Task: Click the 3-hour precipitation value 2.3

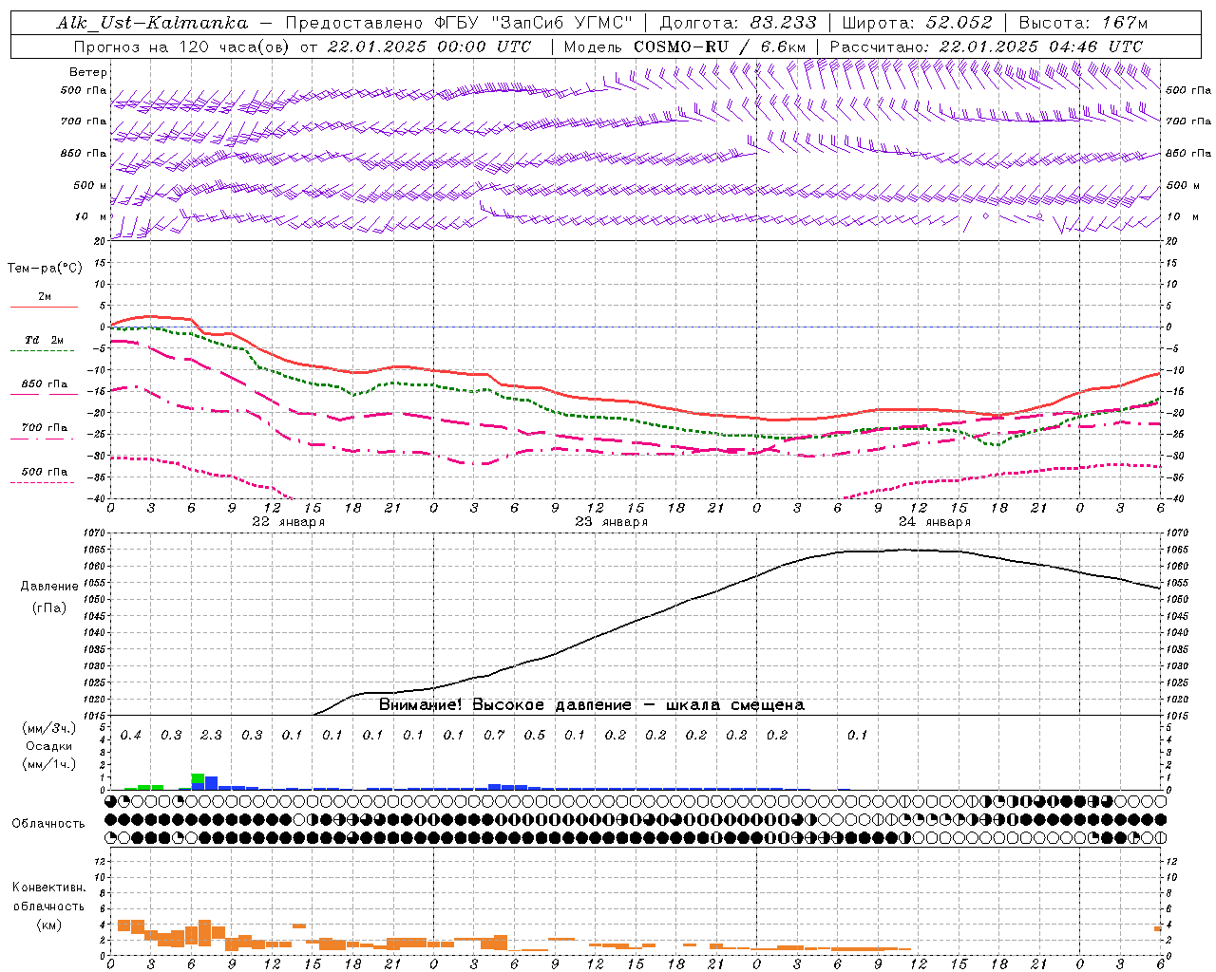Action: tap(211, 736)
